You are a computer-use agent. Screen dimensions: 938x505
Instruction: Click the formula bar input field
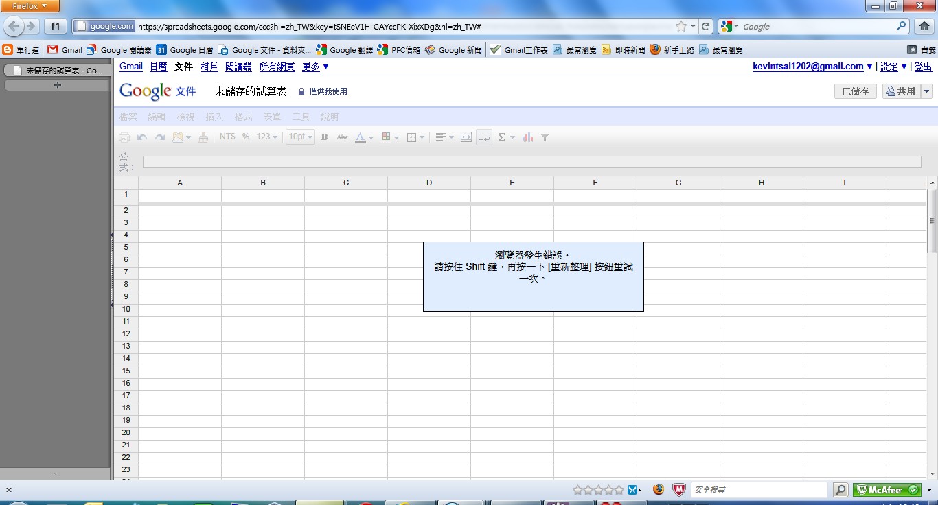[531, 162]
